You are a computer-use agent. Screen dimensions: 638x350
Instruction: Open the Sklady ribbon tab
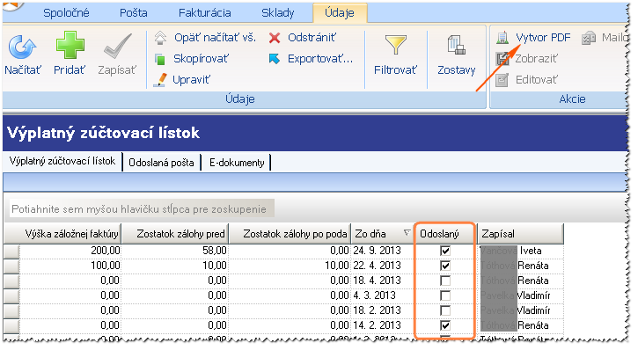coord(278,13)
